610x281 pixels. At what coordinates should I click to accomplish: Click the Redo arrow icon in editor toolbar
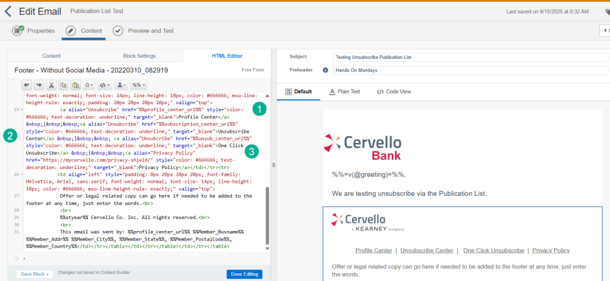pos(39,85)
